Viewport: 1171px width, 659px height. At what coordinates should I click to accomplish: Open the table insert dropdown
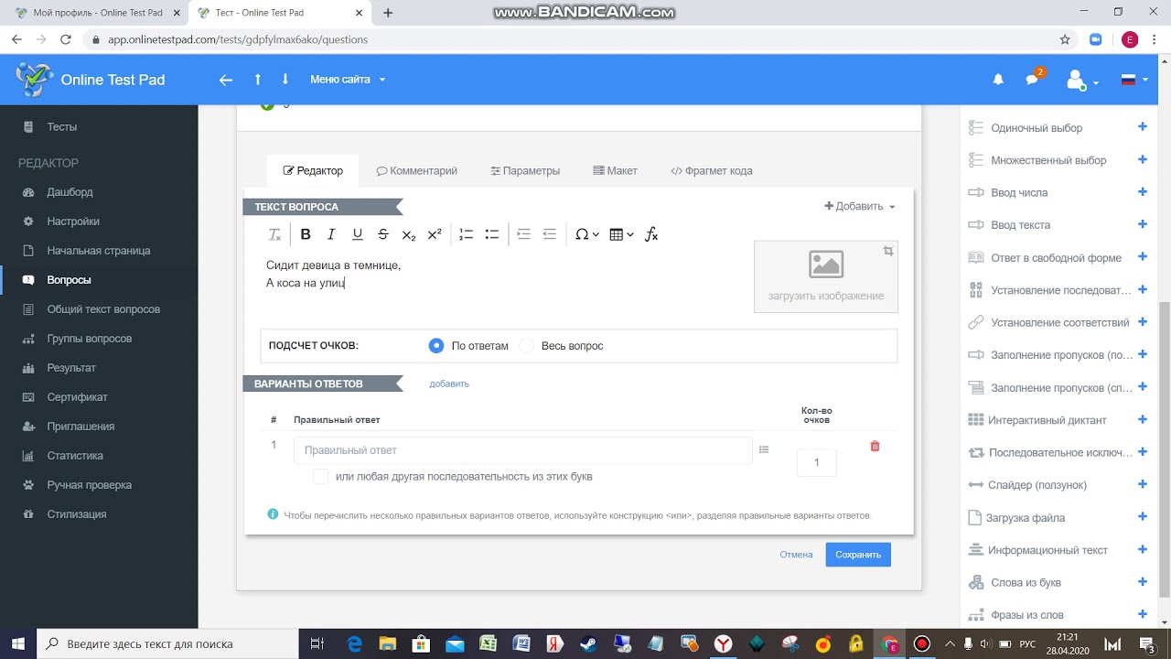coord(621,234)
